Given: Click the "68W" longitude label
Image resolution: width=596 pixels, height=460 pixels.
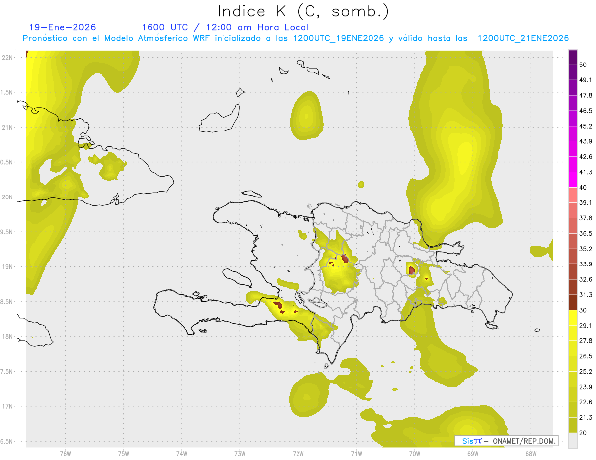Looking at the screenshot, I should 531,454.
